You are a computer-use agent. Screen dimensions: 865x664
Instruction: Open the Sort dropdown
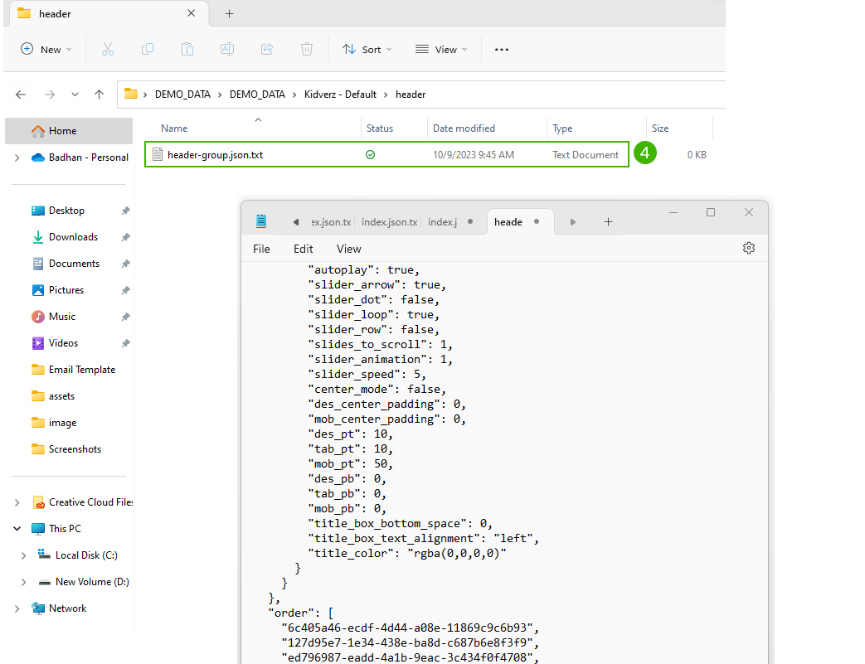click(367, 50)
